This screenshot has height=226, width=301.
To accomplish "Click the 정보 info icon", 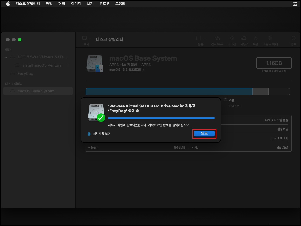I will (294, 38).
